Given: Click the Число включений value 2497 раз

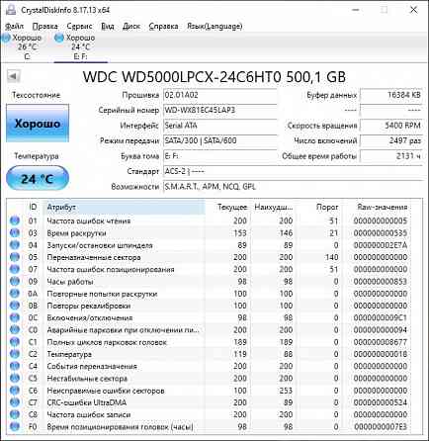Looking at the screenshot, I should tap(391, 140).
